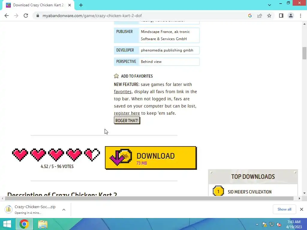
Task: Rate one heart with first heart
Action: click(x=20, y=155)
